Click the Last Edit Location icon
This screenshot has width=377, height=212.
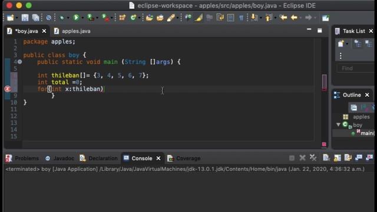click(283, 17)
